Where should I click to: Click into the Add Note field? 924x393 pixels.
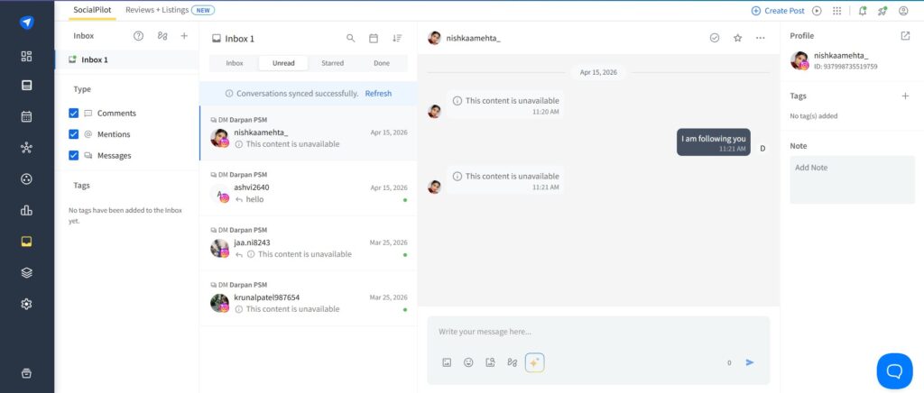852,179
